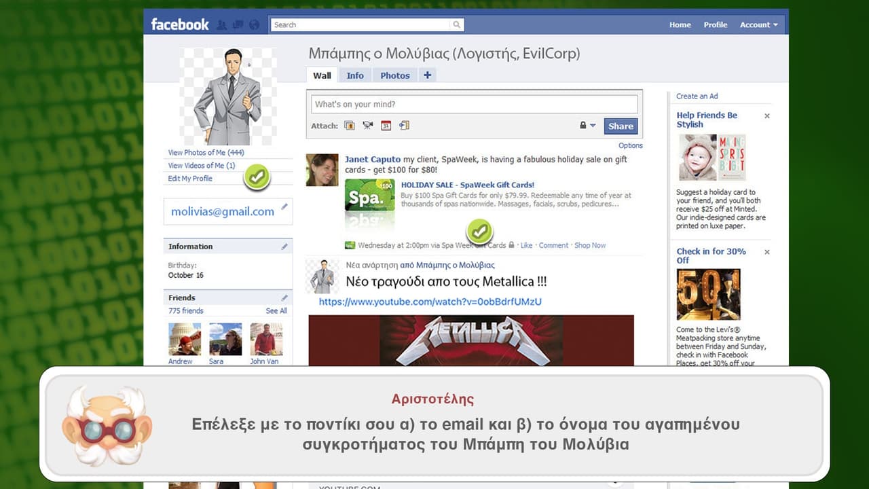Open the Help Friends Be Stylish ad title
Image resolution: width=869 pixels, height=489 pixels.
(707, 120)
